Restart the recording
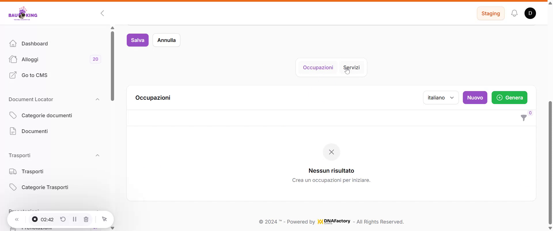The image size is (553, 231). (63, 219)
